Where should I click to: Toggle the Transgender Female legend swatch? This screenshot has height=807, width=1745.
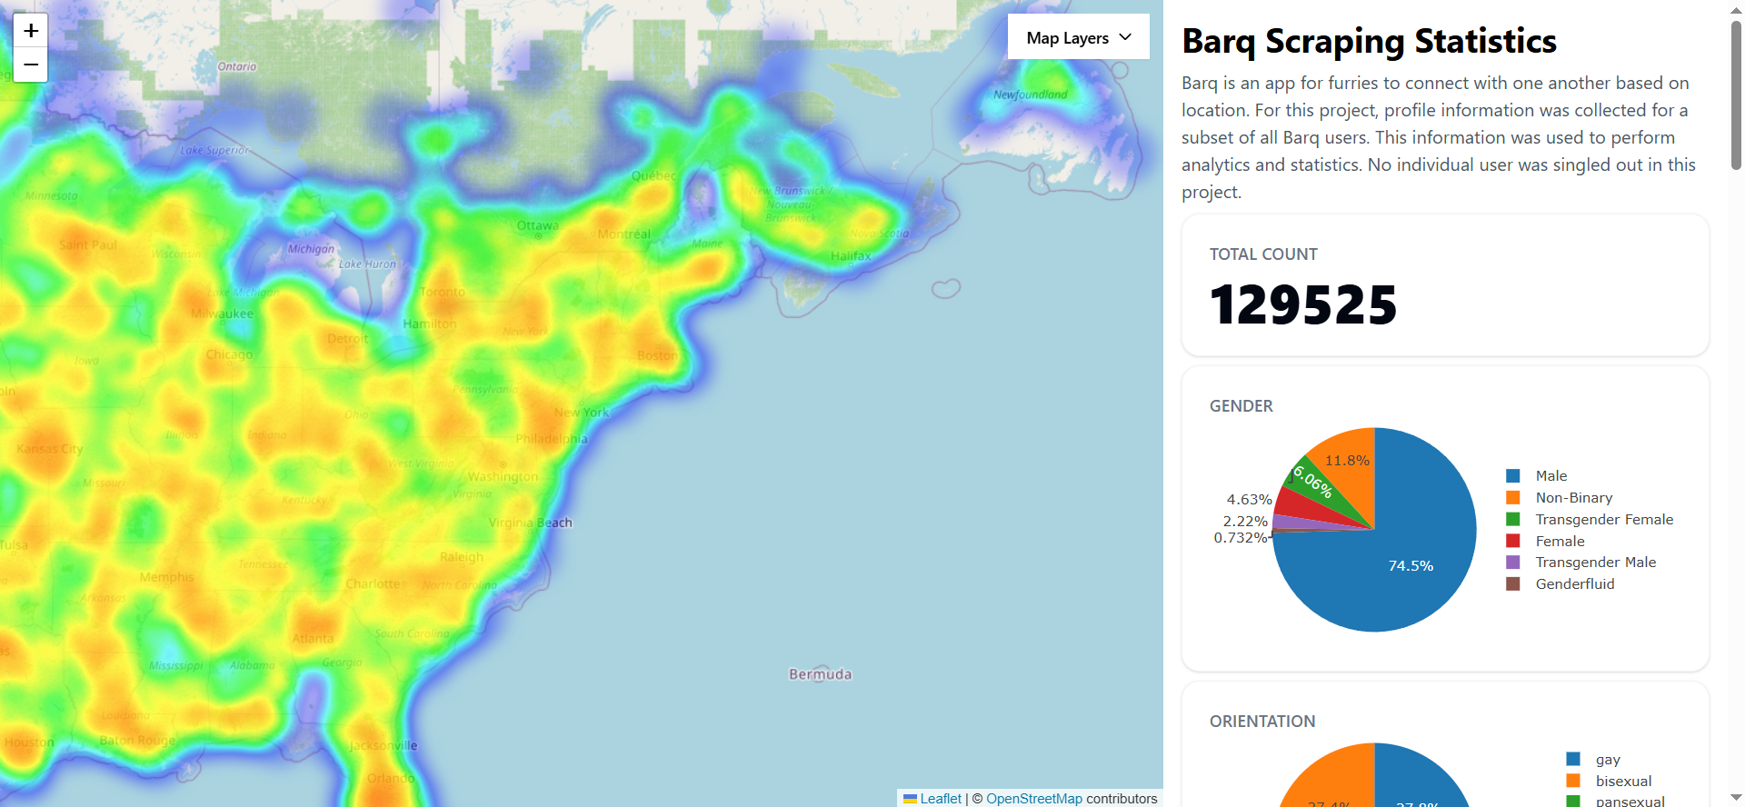(1513, 519)
